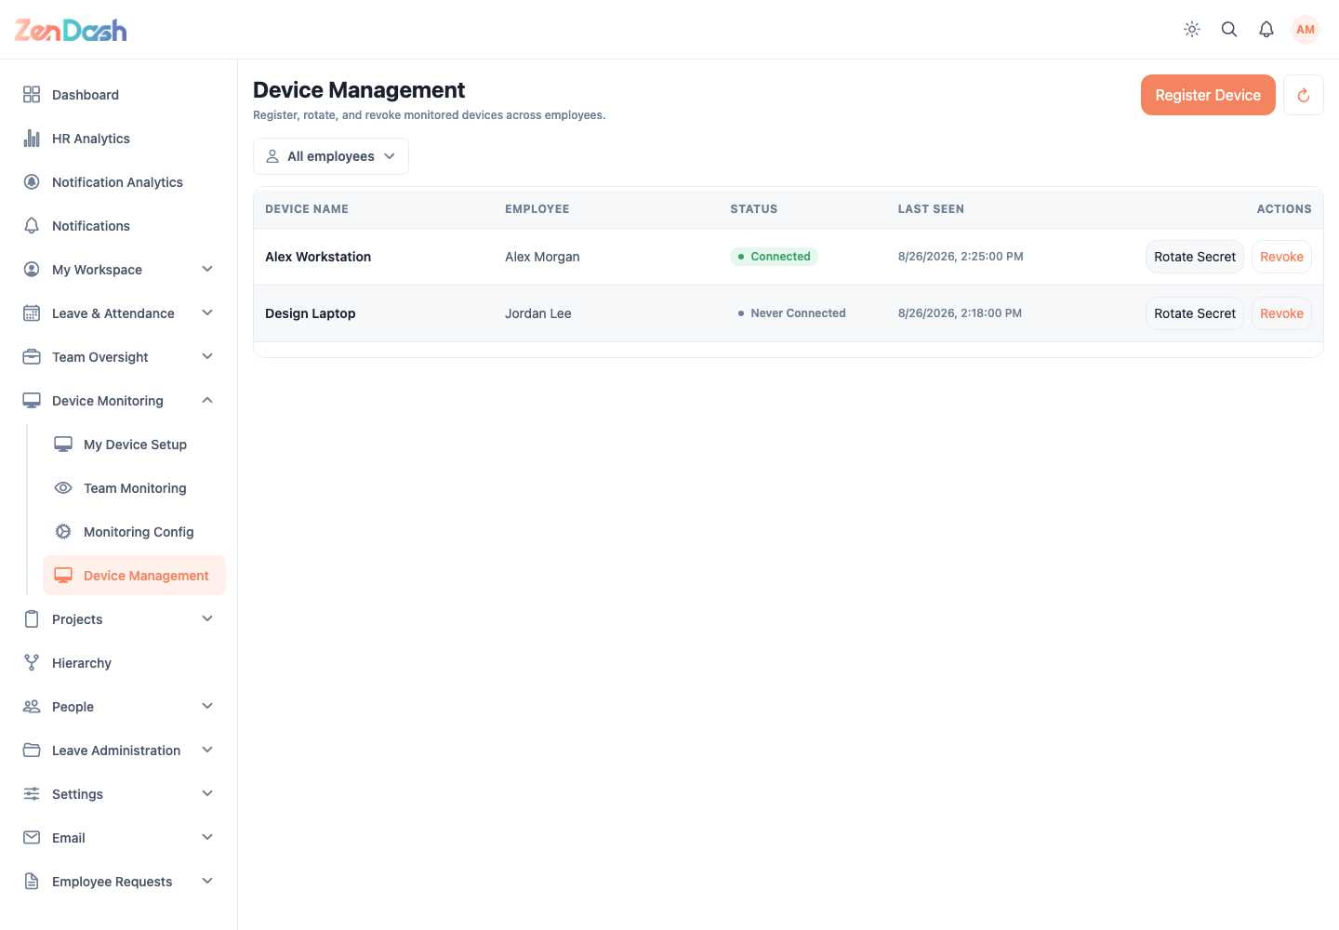The width and height of the screenshot is (1339, 930).
Task: Expand the Leave & Attendance chevron
Action: point(207,312)
